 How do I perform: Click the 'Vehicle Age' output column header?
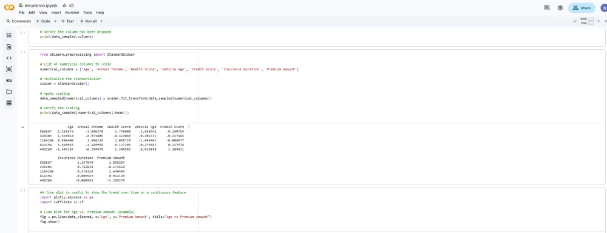pos(145,127)
